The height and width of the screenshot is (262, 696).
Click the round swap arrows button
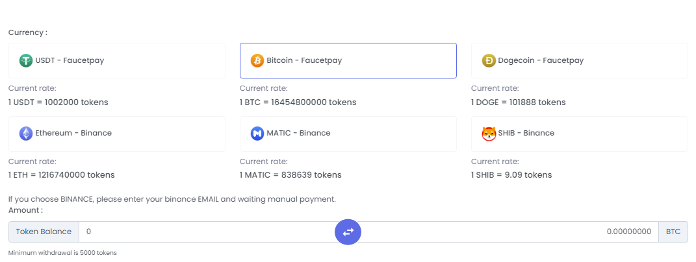(348, 232)
